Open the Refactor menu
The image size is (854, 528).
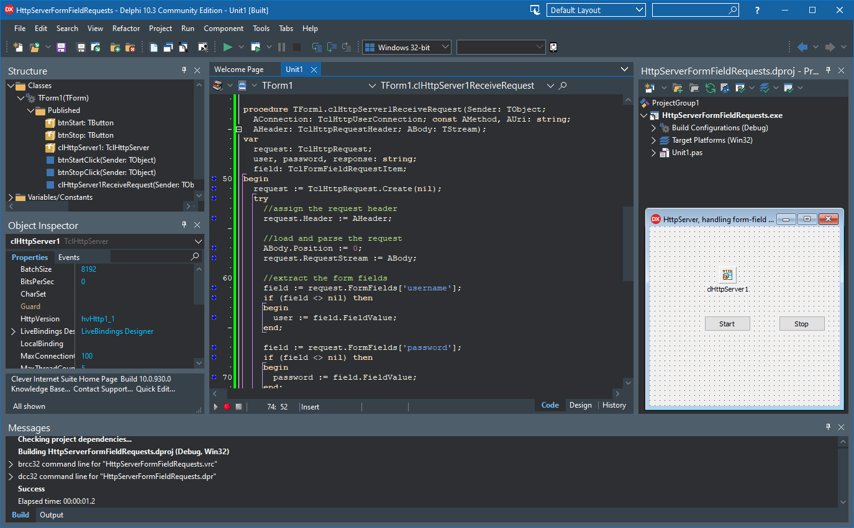(x=126, y=29)
